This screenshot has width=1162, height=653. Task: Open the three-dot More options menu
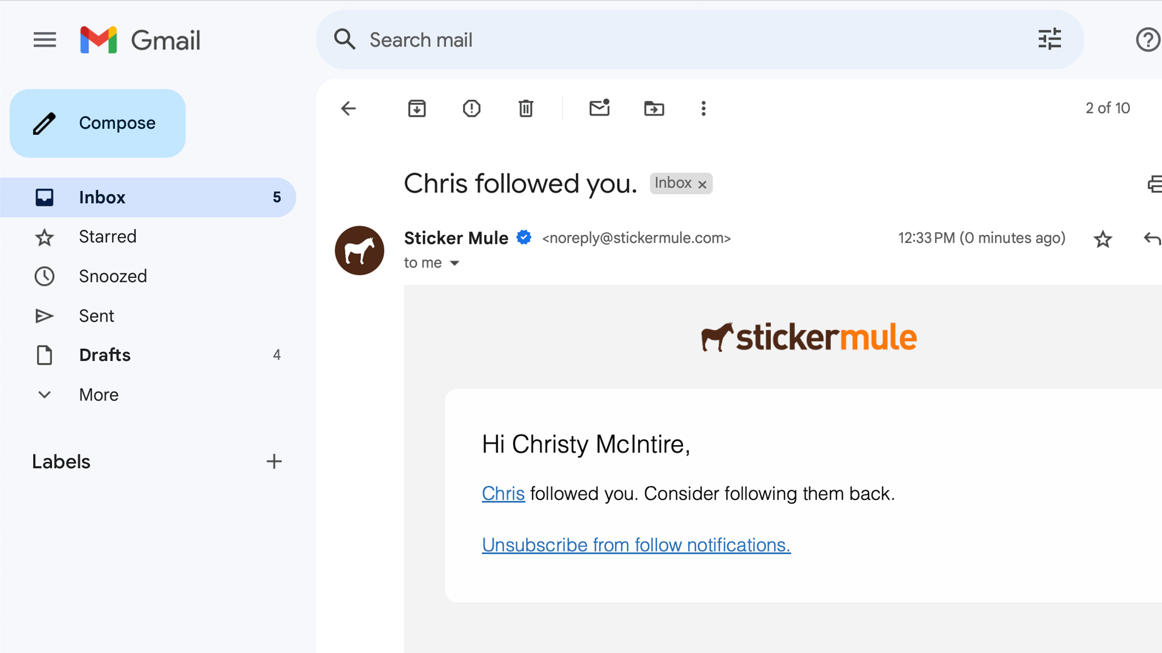[703, 109]
